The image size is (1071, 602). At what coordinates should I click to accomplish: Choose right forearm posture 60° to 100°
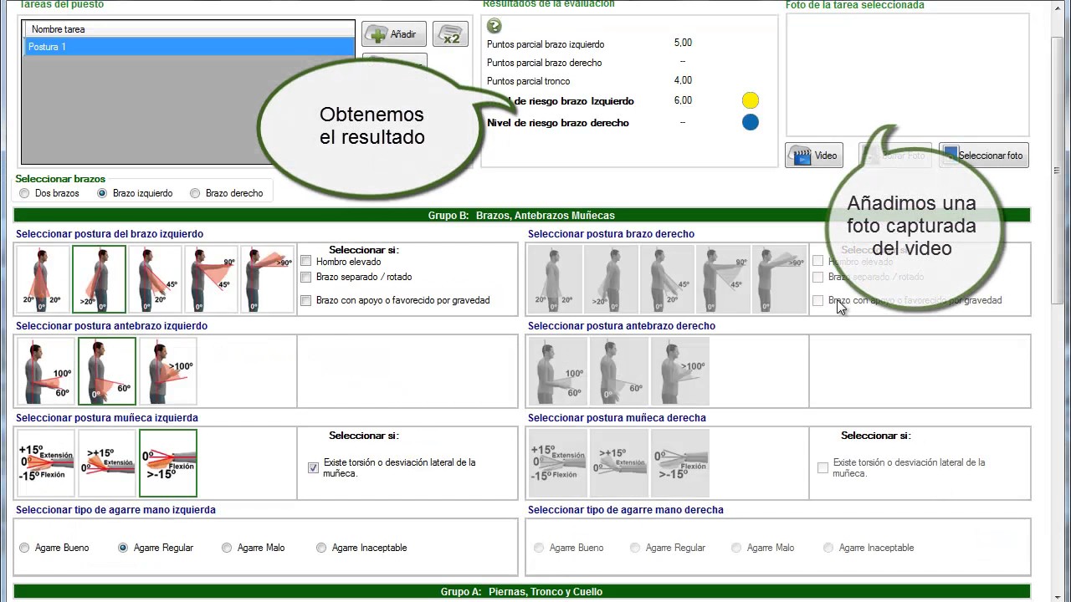coord(558,371)
